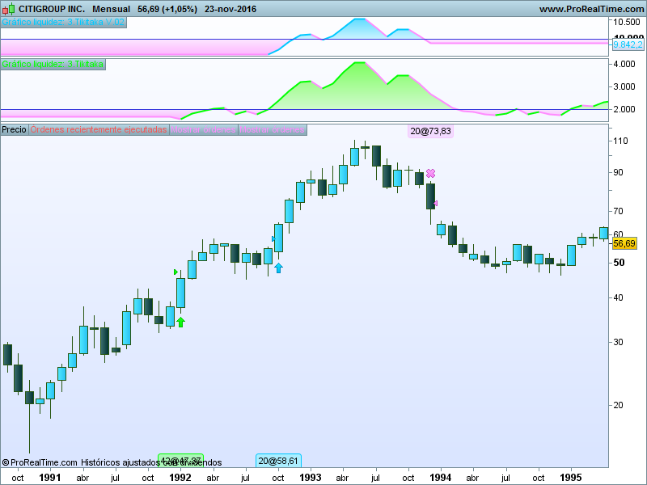Image resolution: width=647 pixels, height=485 pixels.
Task: Click the CITIGROUP INC. title text
Action: [x=52, y=9]
